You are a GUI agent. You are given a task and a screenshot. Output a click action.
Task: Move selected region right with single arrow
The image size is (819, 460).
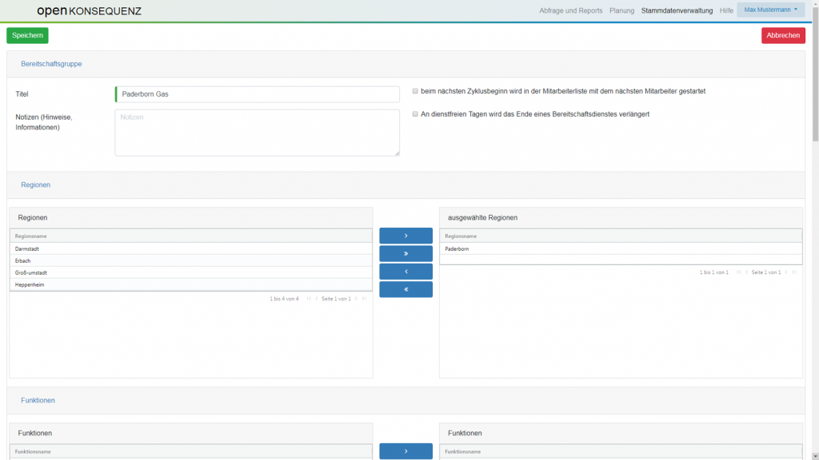[406, 236]
